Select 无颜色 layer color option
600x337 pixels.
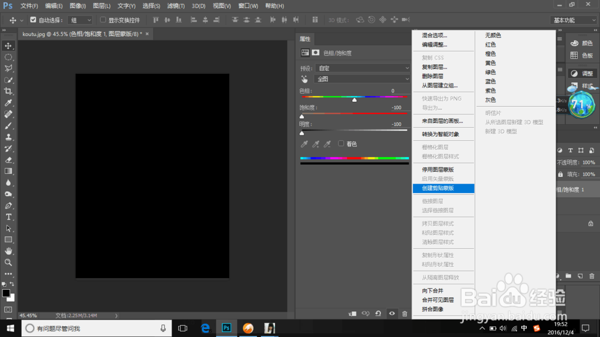click(493, 35)
